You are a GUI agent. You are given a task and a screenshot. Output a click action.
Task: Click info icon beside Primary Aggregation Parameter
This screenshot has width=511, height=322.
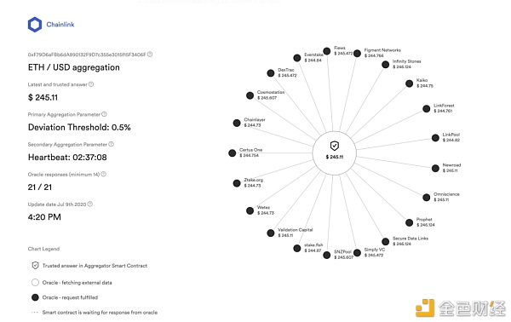104,114
